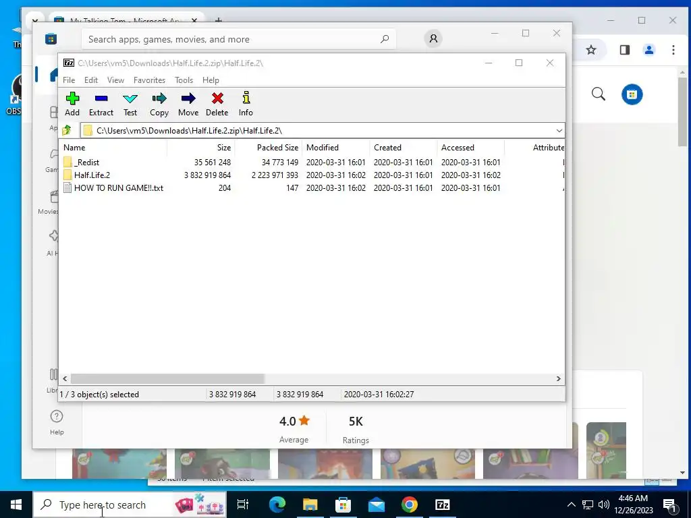Launch Microsoft Edge from the taskbar

coord(277,505)
